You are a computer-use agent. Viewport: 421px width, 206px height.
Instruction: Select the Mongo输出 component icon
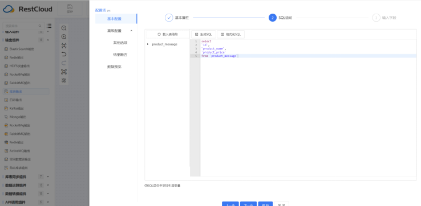click(x=6, y=117)
